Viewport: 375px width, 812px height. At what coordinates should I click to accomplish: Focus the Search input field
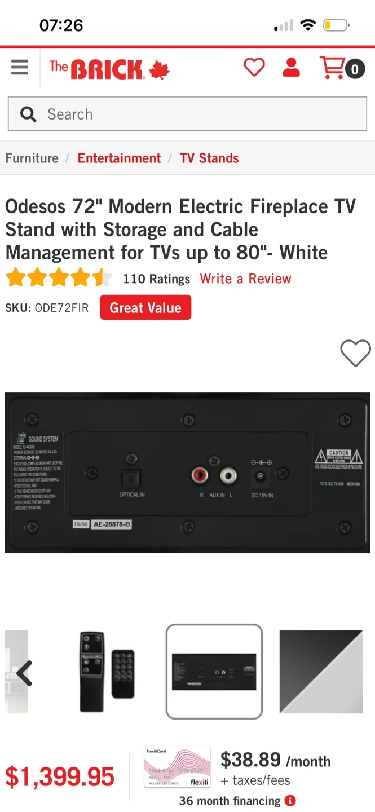pyautogui.click(x=187, y=114)
